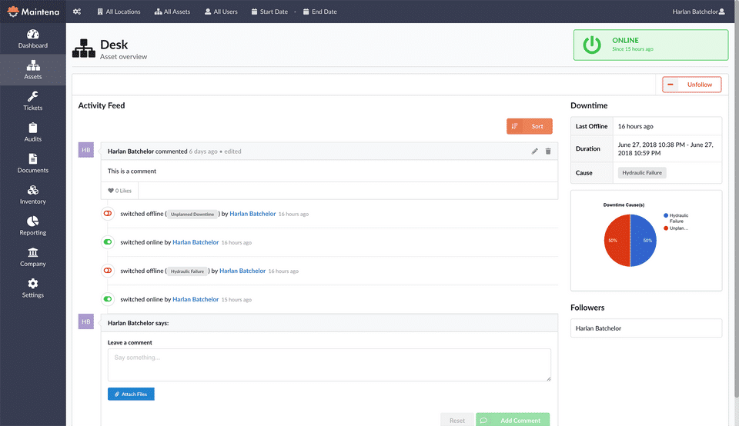Open Harlan Batchelor account menu
Screen dimensions: 739x426
(698, 12)
